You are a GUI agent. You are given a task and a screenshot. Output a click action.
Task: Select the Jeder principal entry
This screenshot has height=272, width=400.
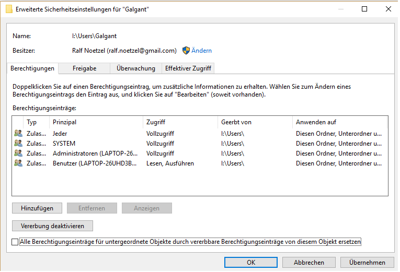60,134
